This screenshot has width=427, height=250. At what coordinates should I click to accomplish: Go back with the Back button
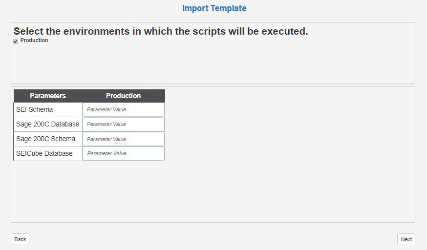20,239
